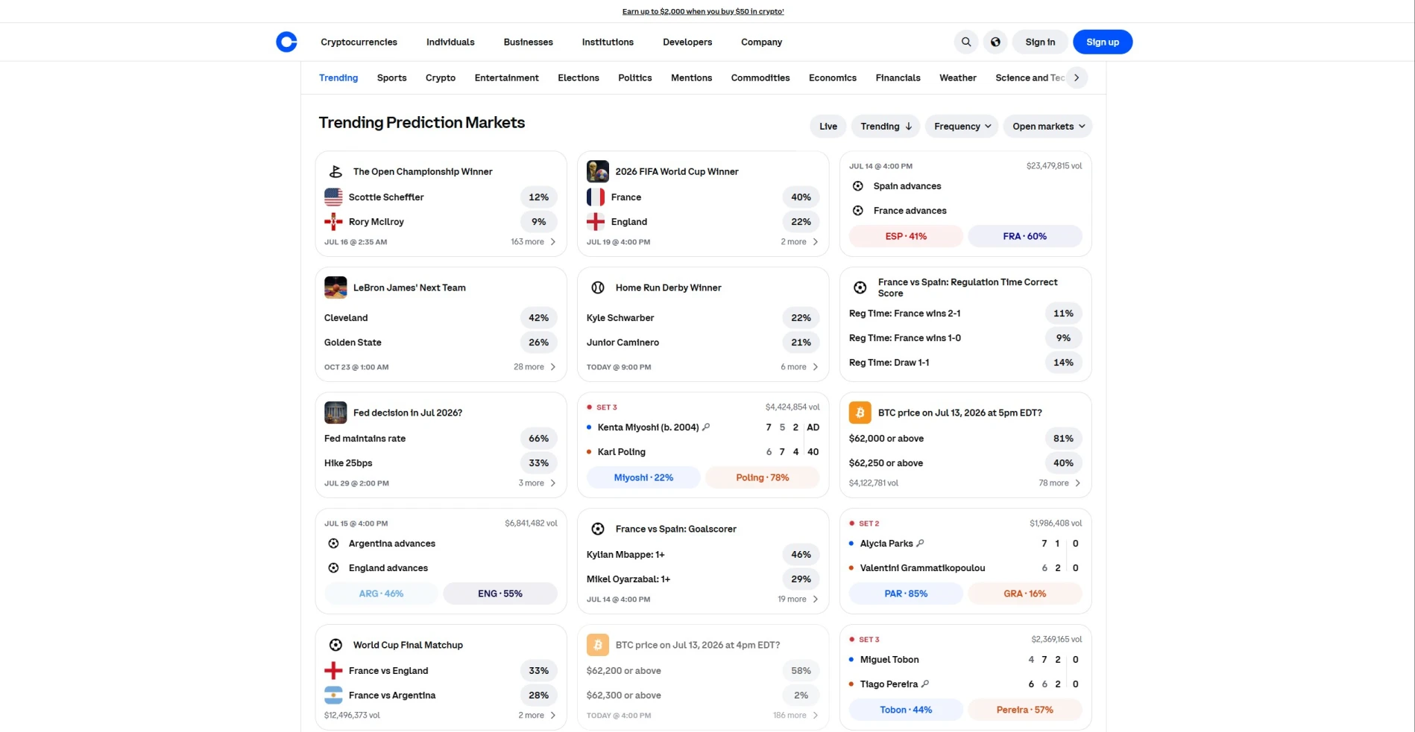1415x732 pixels.
Task: Click the orange Bitcoin icon for 5pm EDT market
Action: click(860, 413)
